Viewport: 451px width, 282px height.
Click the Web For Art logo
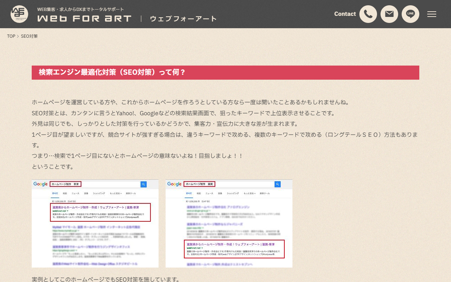[85, 18]
